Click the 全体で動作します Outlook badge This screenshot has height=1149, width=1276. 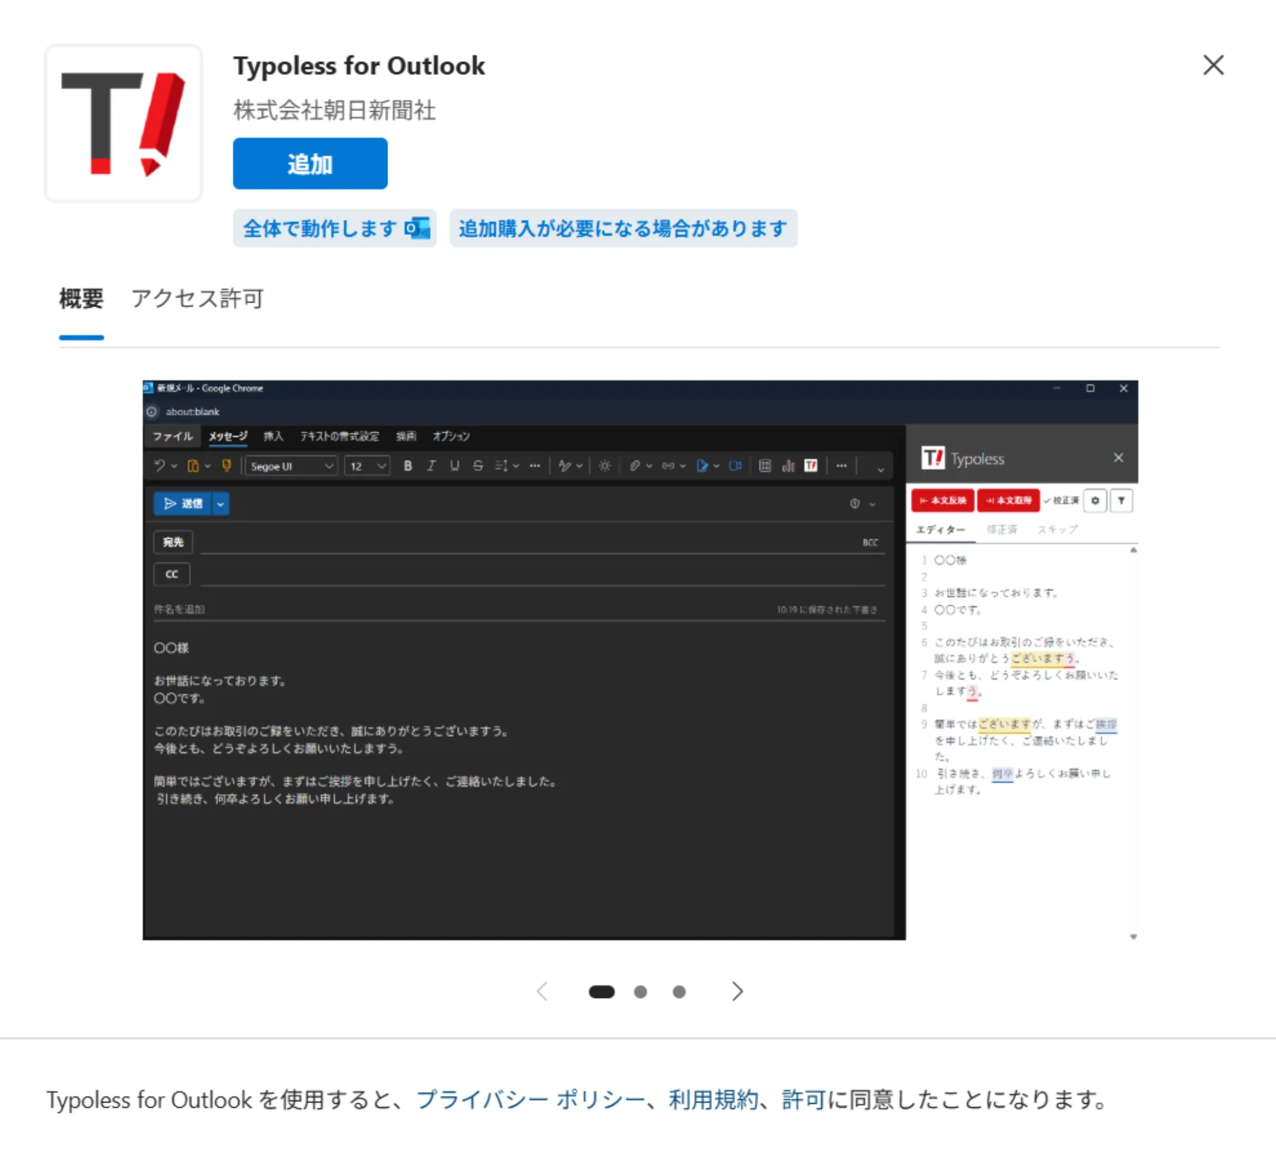click(x=334, y=229)
